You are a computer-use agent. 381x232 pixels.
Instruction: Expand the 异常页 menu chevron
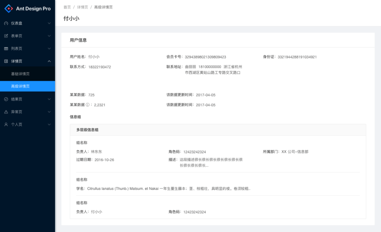(x=49, y=112)
